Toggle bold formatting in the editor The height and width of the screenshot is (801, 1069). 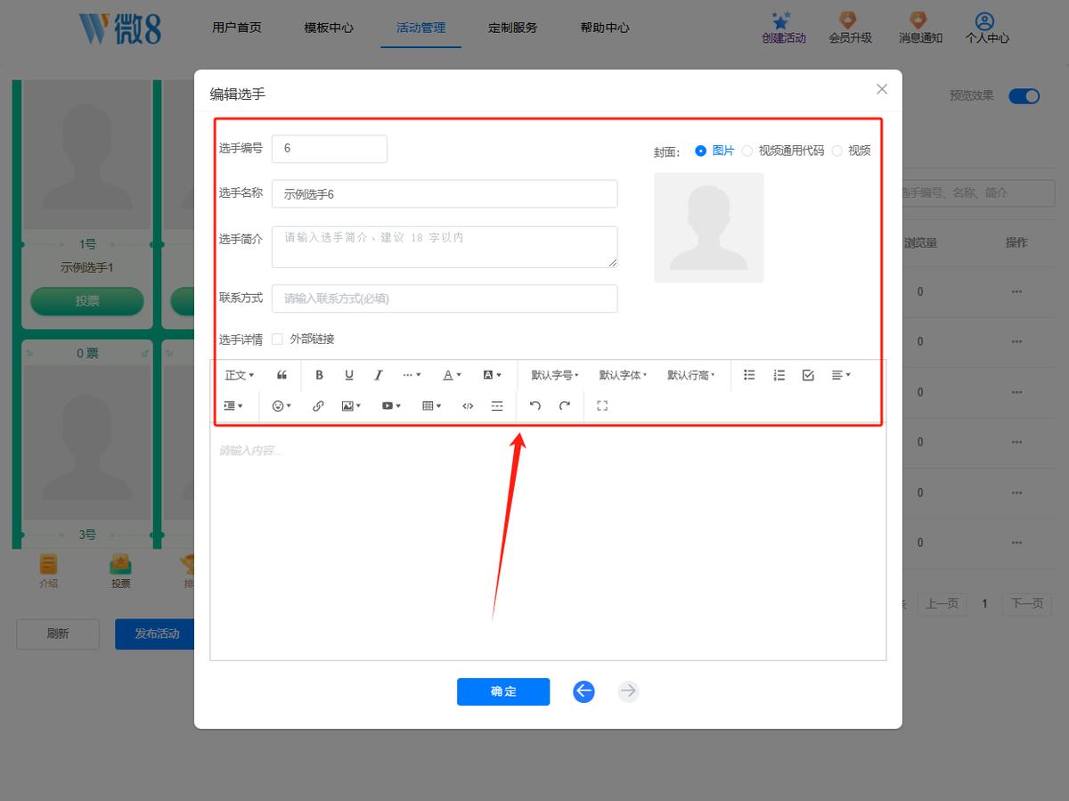(x=319, y=375)
